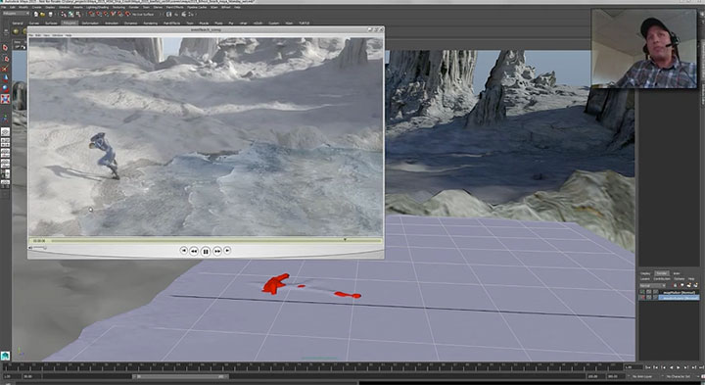Switch to the Deformation shelf tab
This screenshot has width=705, height=385.
(x=90, y=23)
